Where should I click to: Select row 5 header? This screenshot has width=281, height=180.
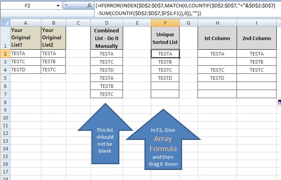pos(5,78)
